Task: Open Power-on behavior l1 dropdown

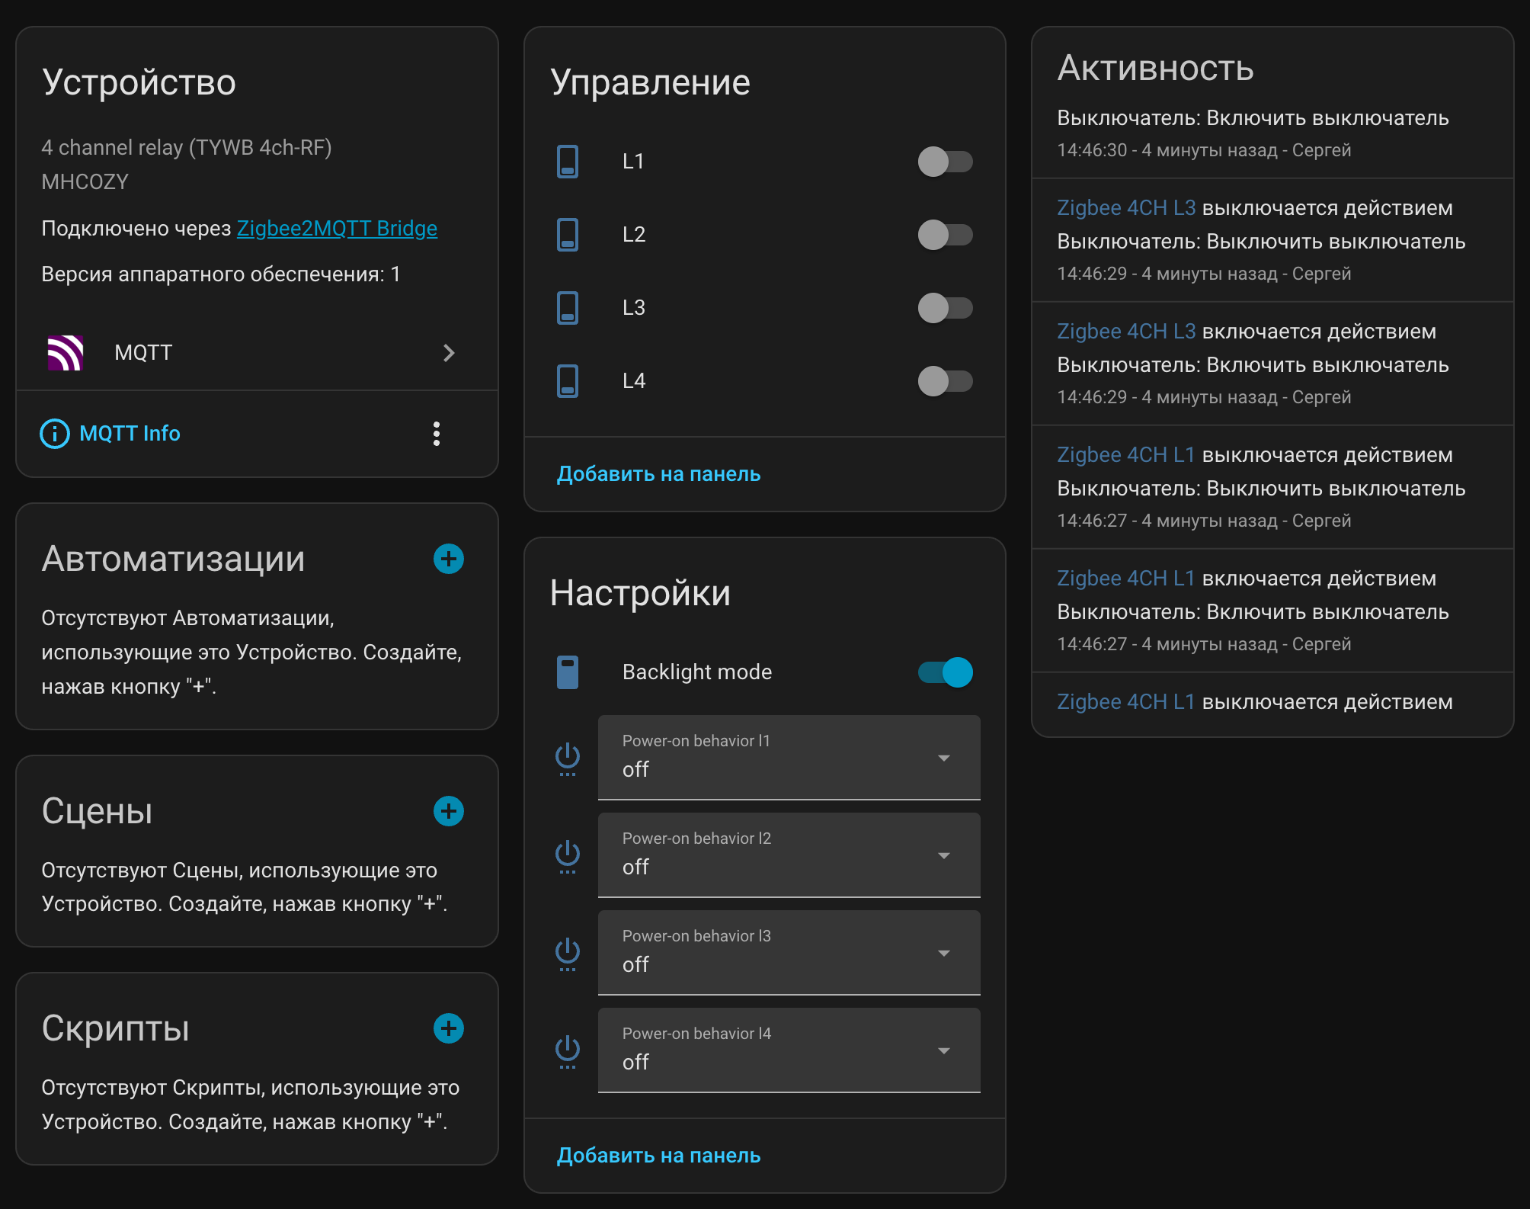Action: (x=789, y=758)
